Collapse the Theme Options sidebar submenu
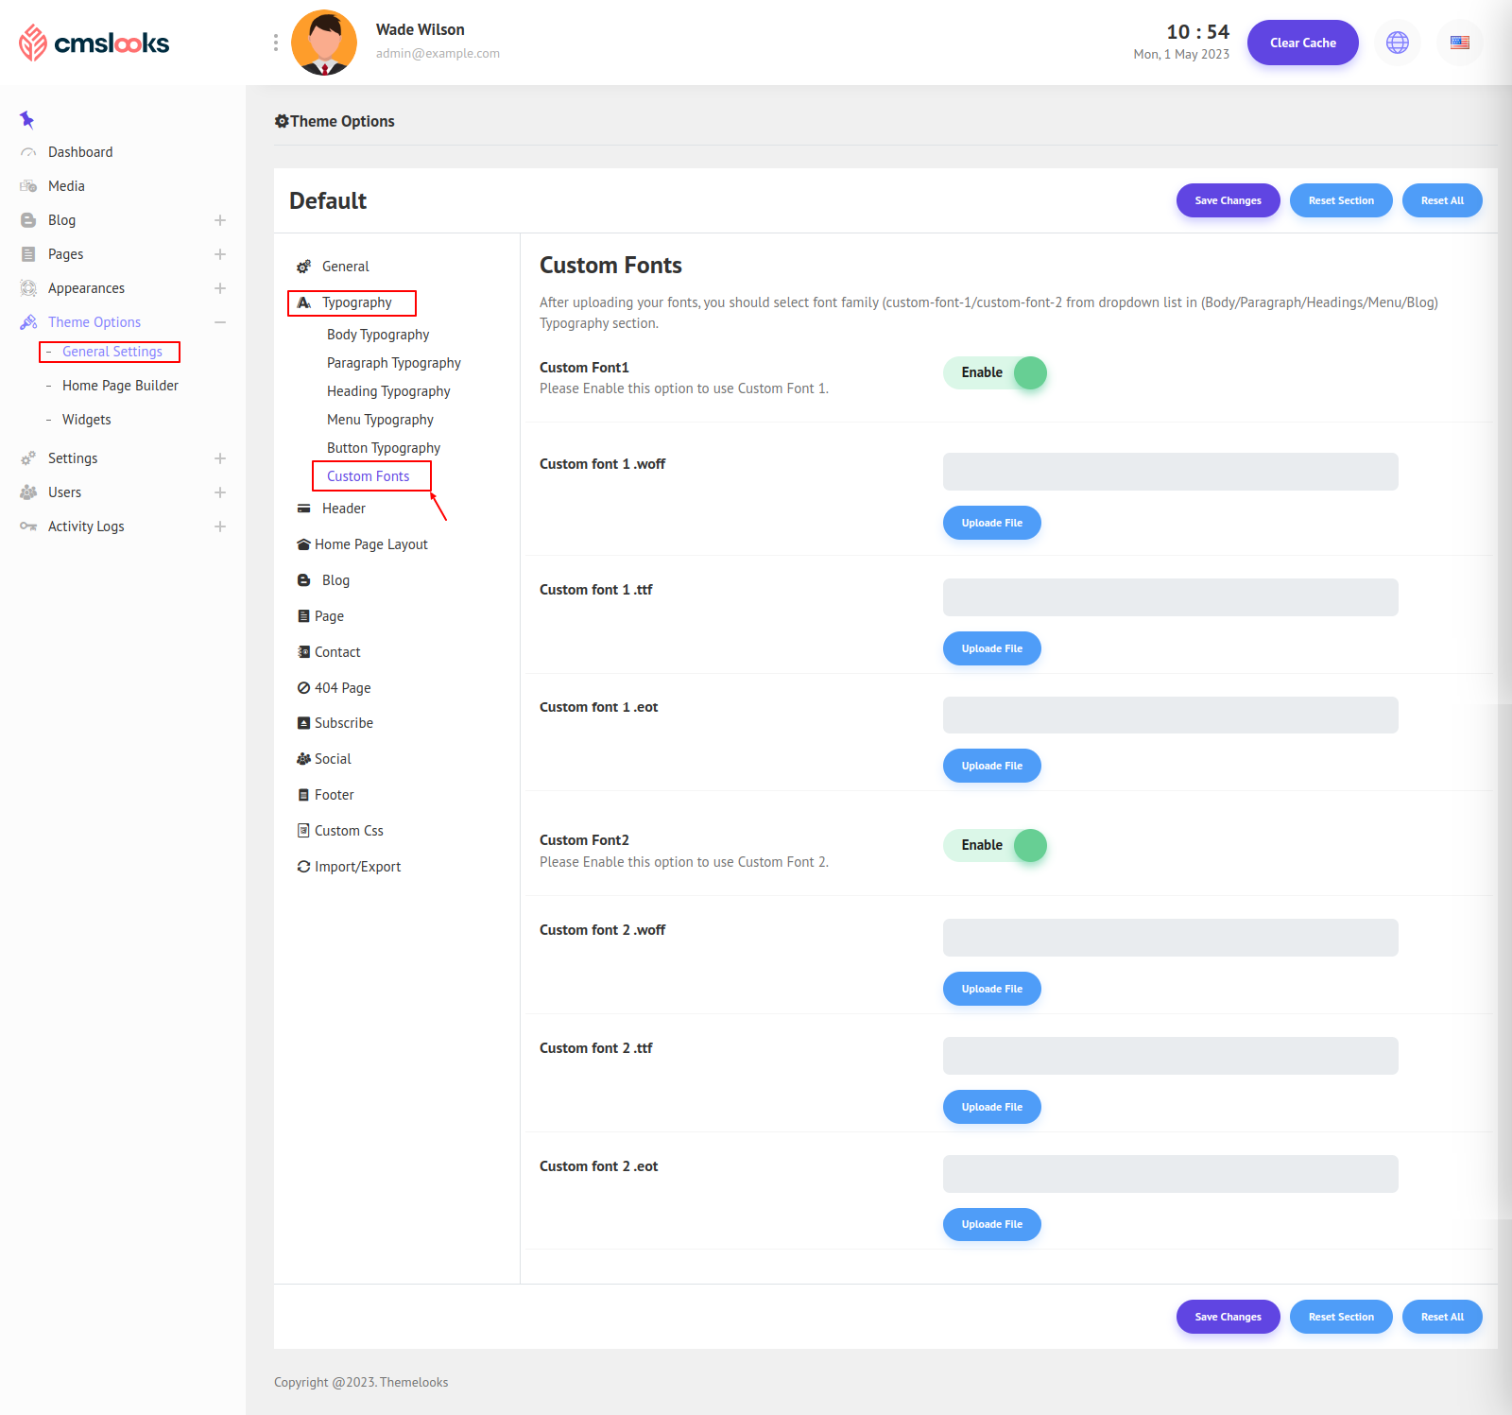1512x1415 pixels. pyautogui.click(x=220, y=322)
